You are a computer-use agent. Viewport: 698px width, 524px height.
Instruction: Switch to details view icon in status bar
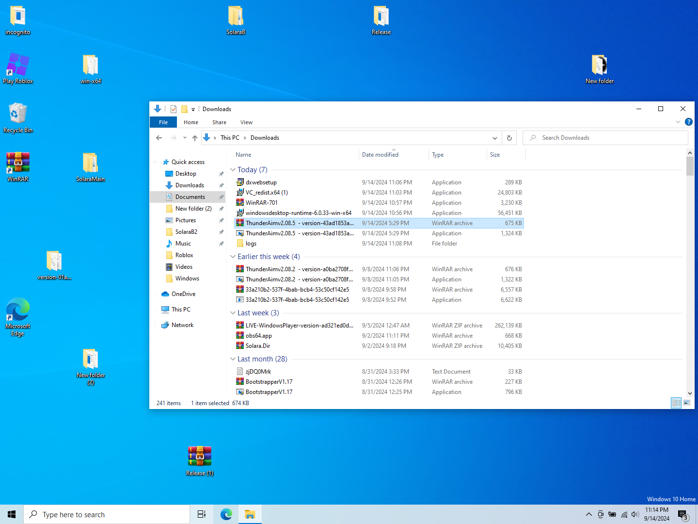(676, 403)
